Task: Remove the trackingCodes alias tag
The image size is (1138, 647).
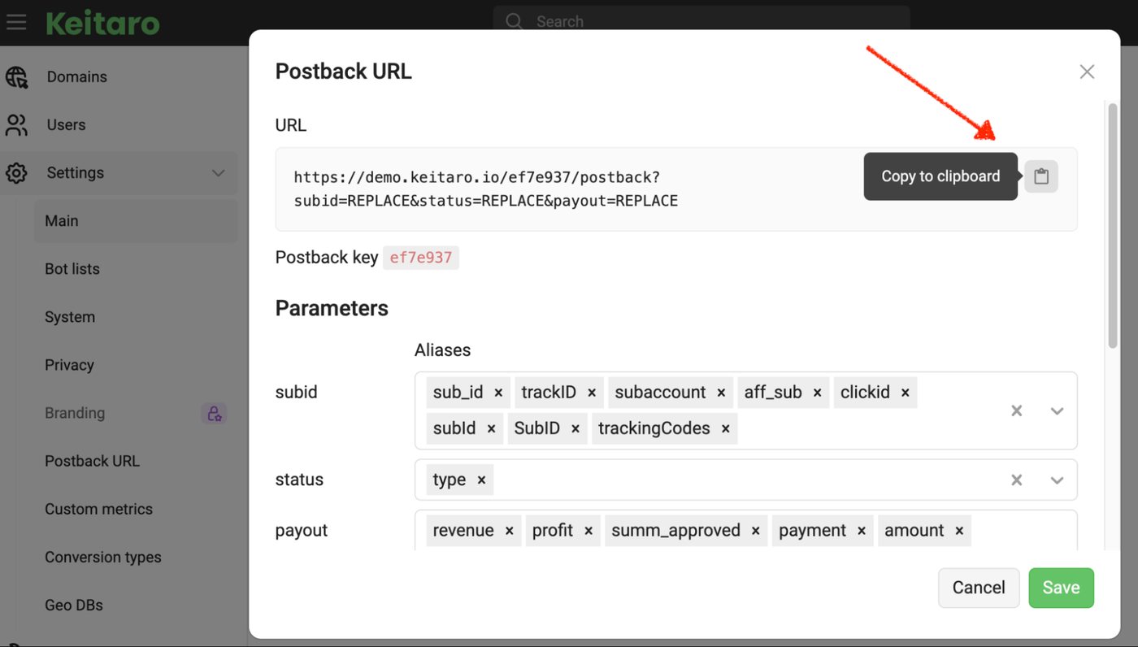Action: point(725,428)
